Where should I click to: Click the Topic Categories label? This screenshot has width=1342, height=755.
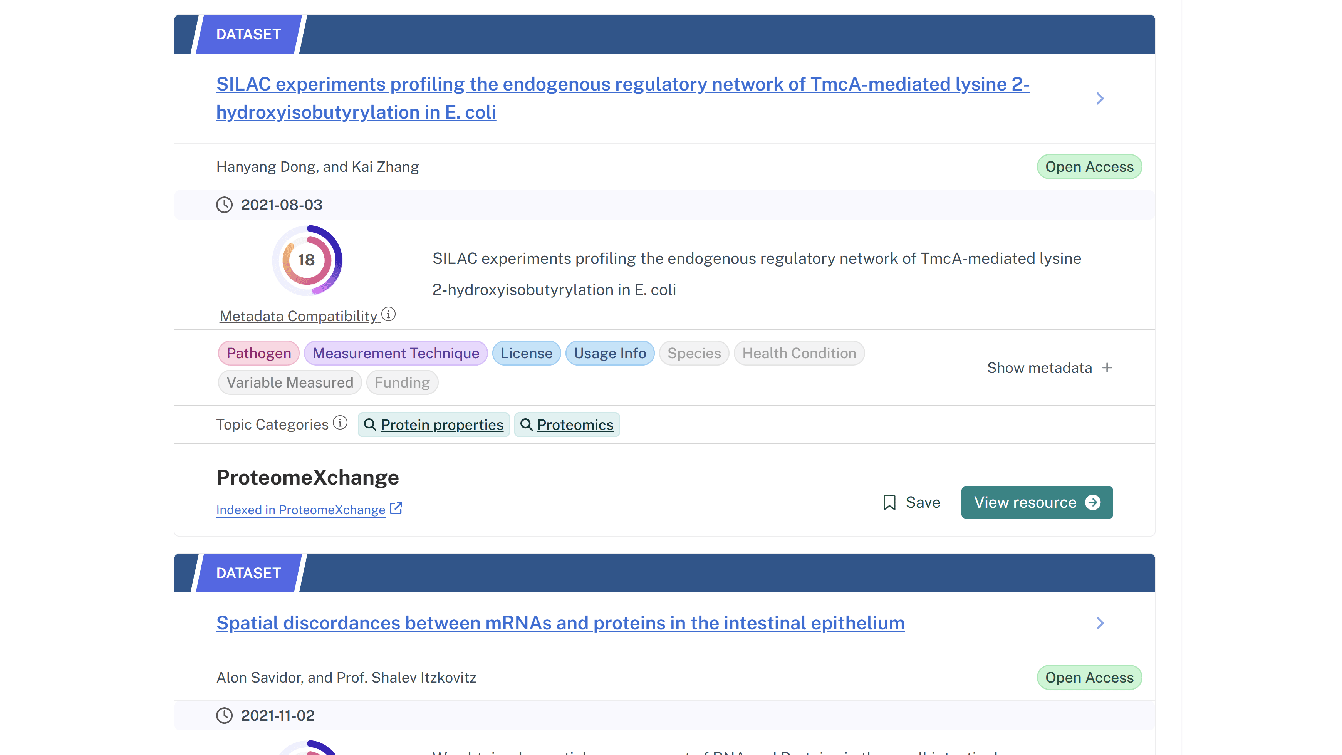[x=272, y=424]
